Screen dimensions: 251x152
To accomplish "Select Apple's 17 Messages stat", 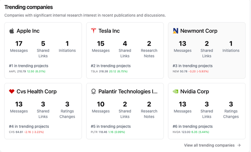I will [x=19, y=46].
